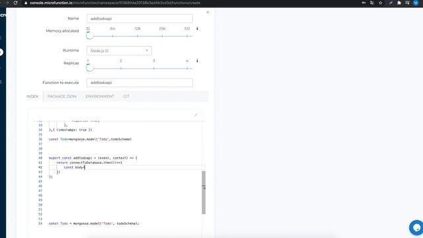
Task: Open the chat support bubble
Action: (x=416, y=227)
